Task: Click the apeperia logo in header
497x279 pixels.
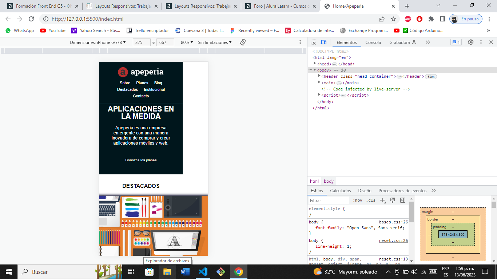Action: pos(141,72)
